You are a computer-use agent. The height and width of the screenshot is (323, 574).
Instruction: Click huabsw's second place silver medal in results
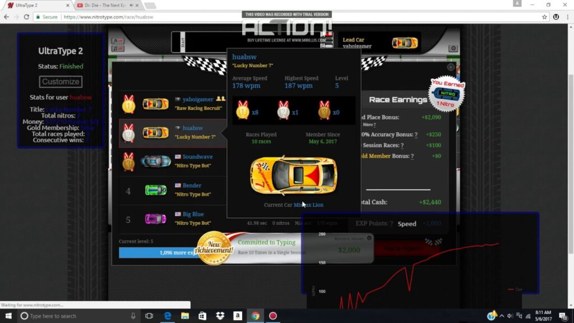[x=128, y=132]
